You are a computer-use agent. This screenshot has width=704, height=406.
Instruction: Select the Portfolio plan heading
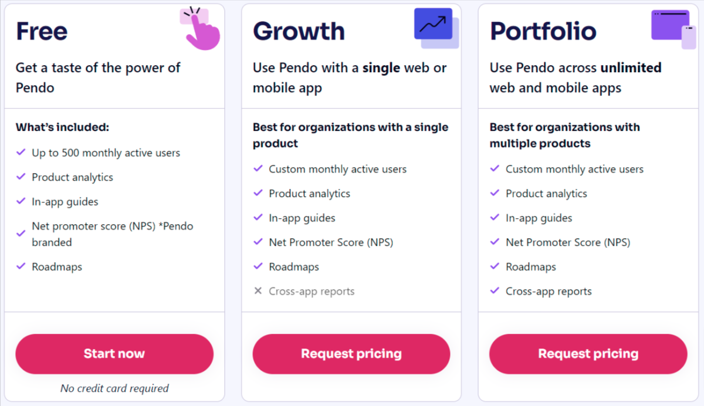[543, 31]
